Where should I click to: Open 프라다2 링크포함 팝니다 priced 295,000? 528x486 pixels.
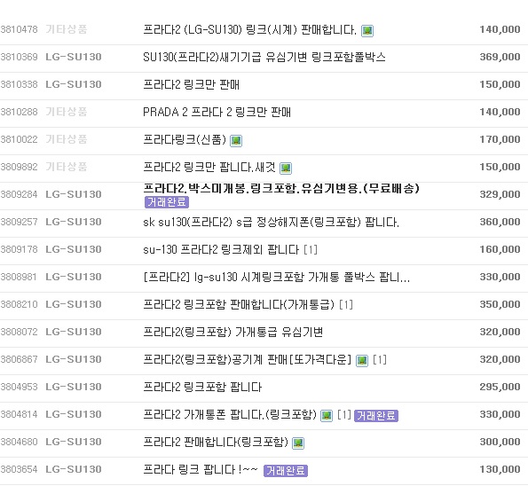[x=202, y=387]
